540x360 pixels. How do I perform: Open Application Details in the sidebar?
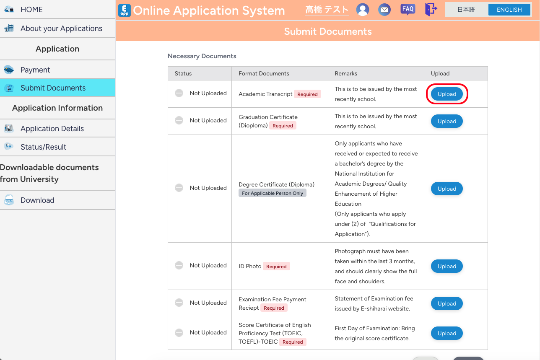52,129
